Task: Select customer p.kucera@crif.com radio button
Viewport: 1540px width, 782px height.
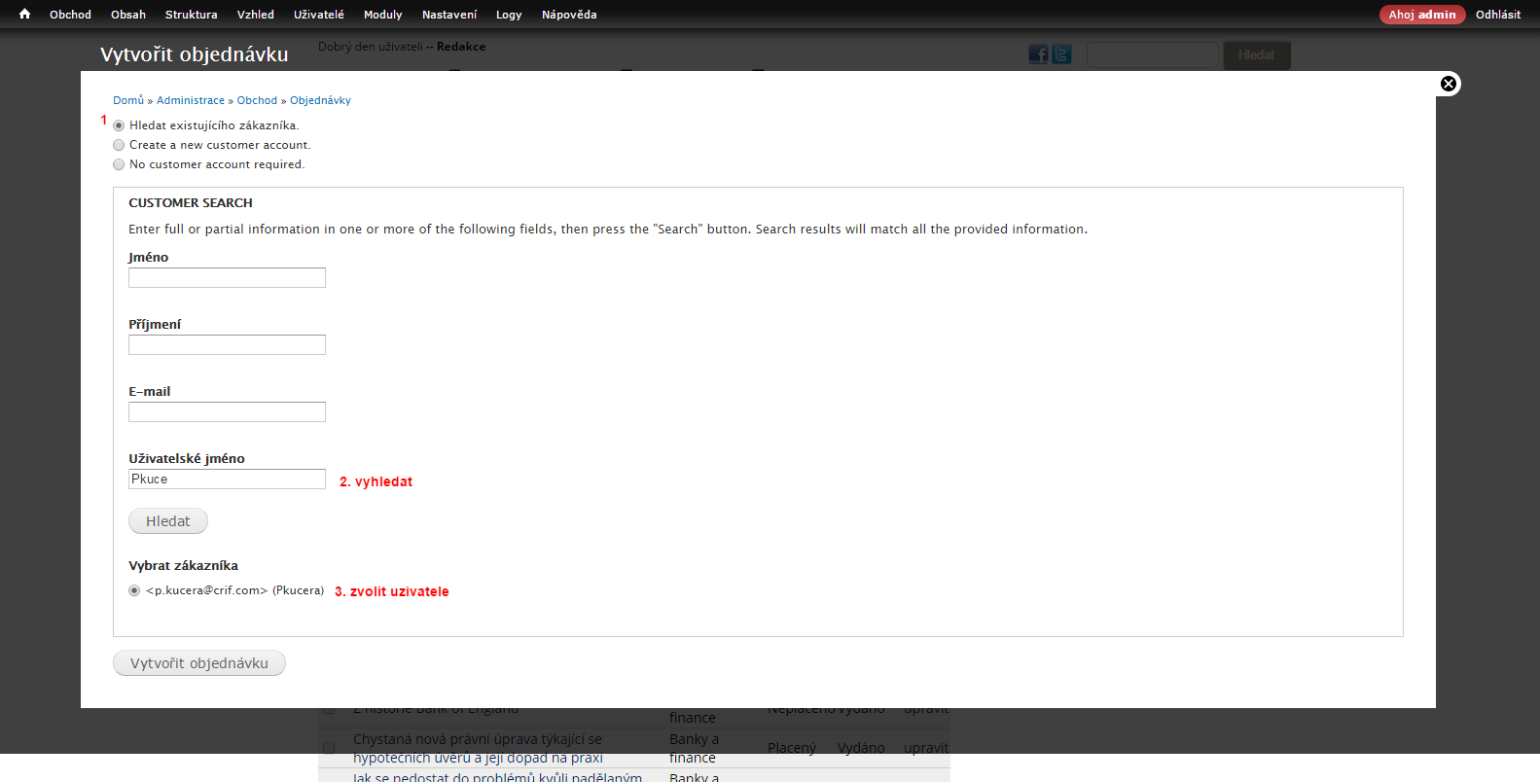Action: pos(134,590)
